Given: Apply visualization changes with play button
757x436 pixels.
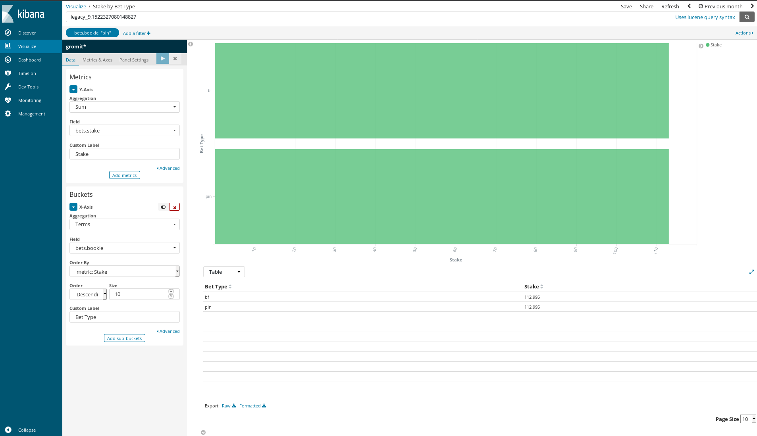Looking at the screenshot, I should pos(162,58).
